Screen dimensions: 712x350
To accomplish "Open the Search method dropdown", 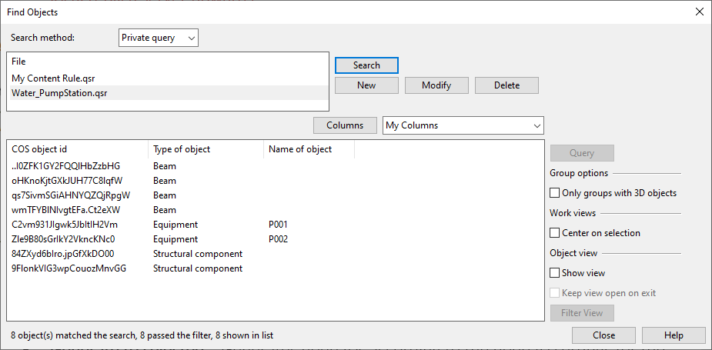I will (x=159, y=38).
